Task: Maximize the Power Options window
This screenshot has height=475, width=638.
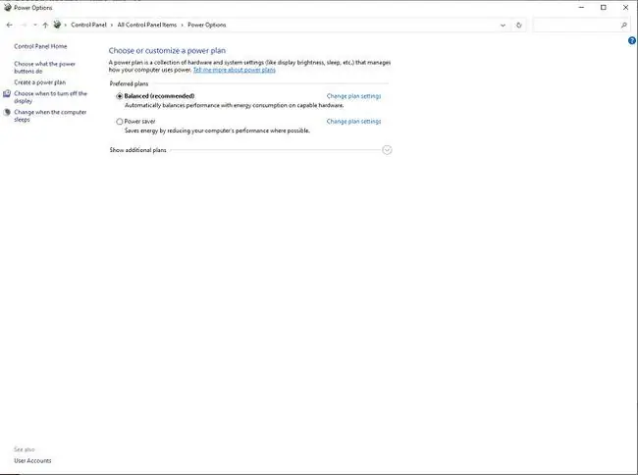Action: (x=604, y=7)
